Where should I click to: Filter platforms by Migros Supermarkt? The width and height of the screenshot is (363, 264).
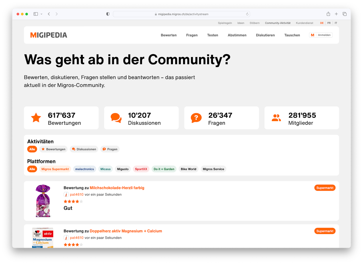55,169
